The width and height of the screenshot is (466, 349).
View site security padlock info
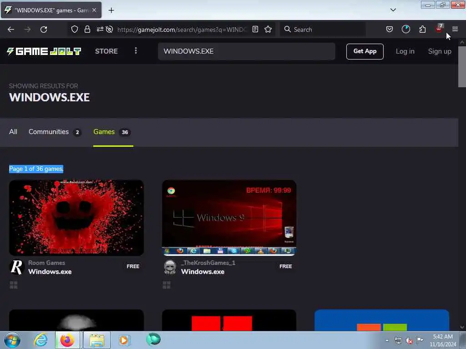pos(87,29)
